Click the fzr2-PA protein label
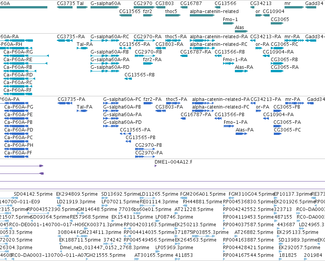325x261 pixels. [x=152, y=99]
